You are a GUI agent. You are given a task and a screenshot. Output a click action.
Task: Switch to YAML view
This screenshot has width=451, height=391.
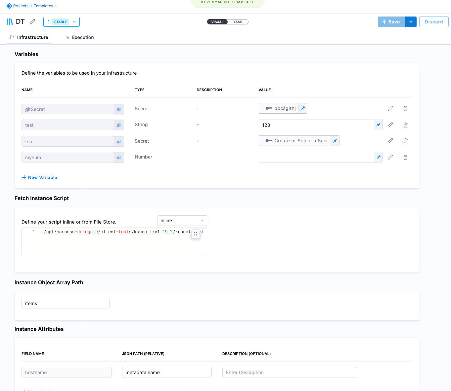point(238,22)
